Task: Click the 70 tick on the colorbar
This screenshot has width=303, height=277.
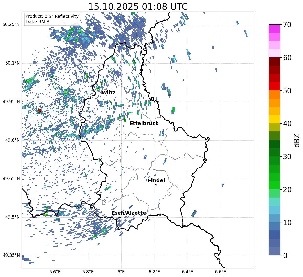Action: tap(287, 25)
